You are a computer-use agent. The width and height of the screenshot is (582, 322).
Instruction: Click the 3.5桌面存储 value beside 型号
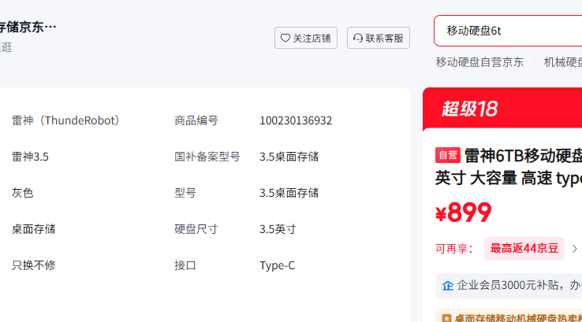coord(289,193)
